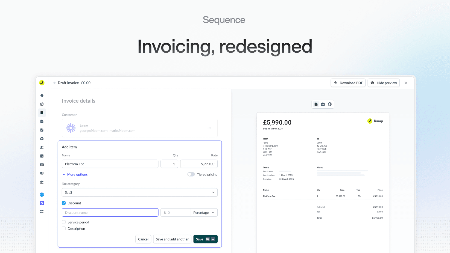Select the PDF document preview tab
The height and width of the screenshot is (253, 450).
(x=316, y=104)
